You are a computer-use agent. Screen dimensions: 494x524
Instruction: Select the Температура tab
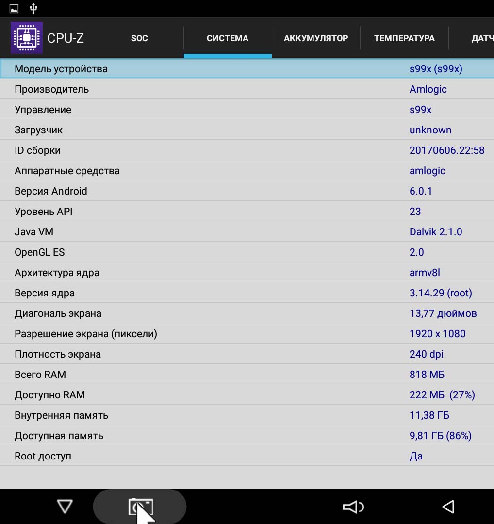(x=404, y=38)
